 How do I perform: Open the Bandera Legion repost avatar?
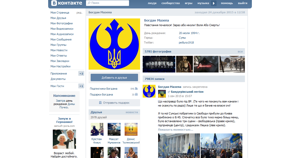pos(162,94)
